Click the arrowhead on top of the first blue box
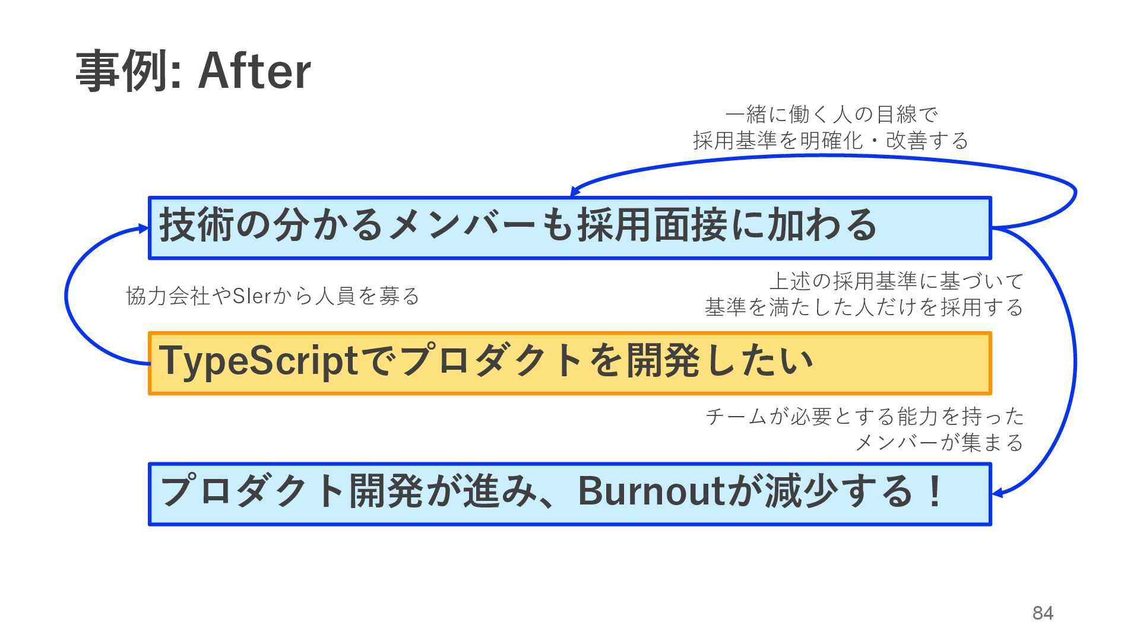Image resolution: width=1140 pixels, height=641 pixels. [x=574, y=191]
